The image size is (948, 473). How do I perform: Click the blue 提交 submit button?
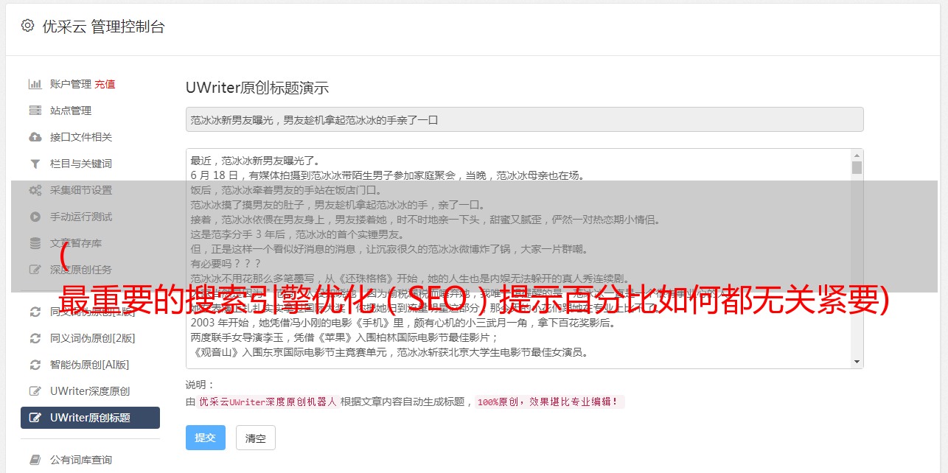(x=205, y=438)
